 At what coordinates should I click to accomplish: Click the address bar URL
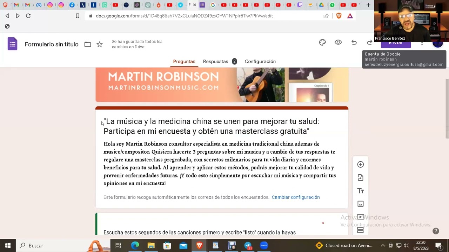pyautogui.click(x=184, y=16)
